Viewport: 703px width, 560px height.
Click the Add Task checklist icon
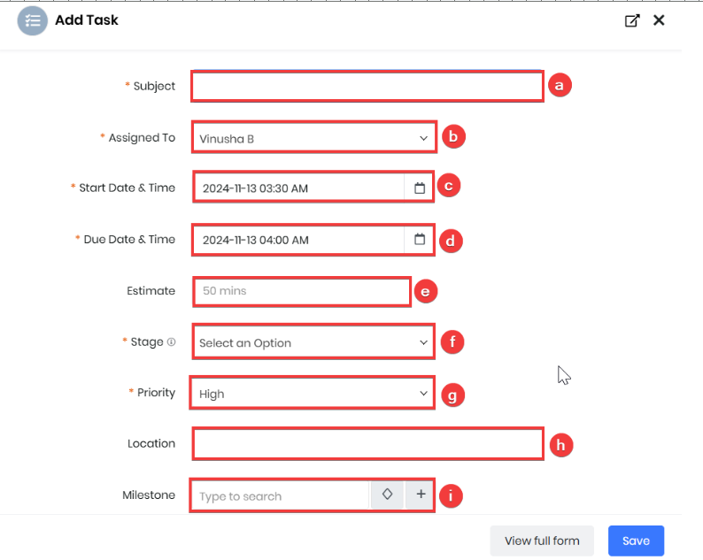click(32, 20)
